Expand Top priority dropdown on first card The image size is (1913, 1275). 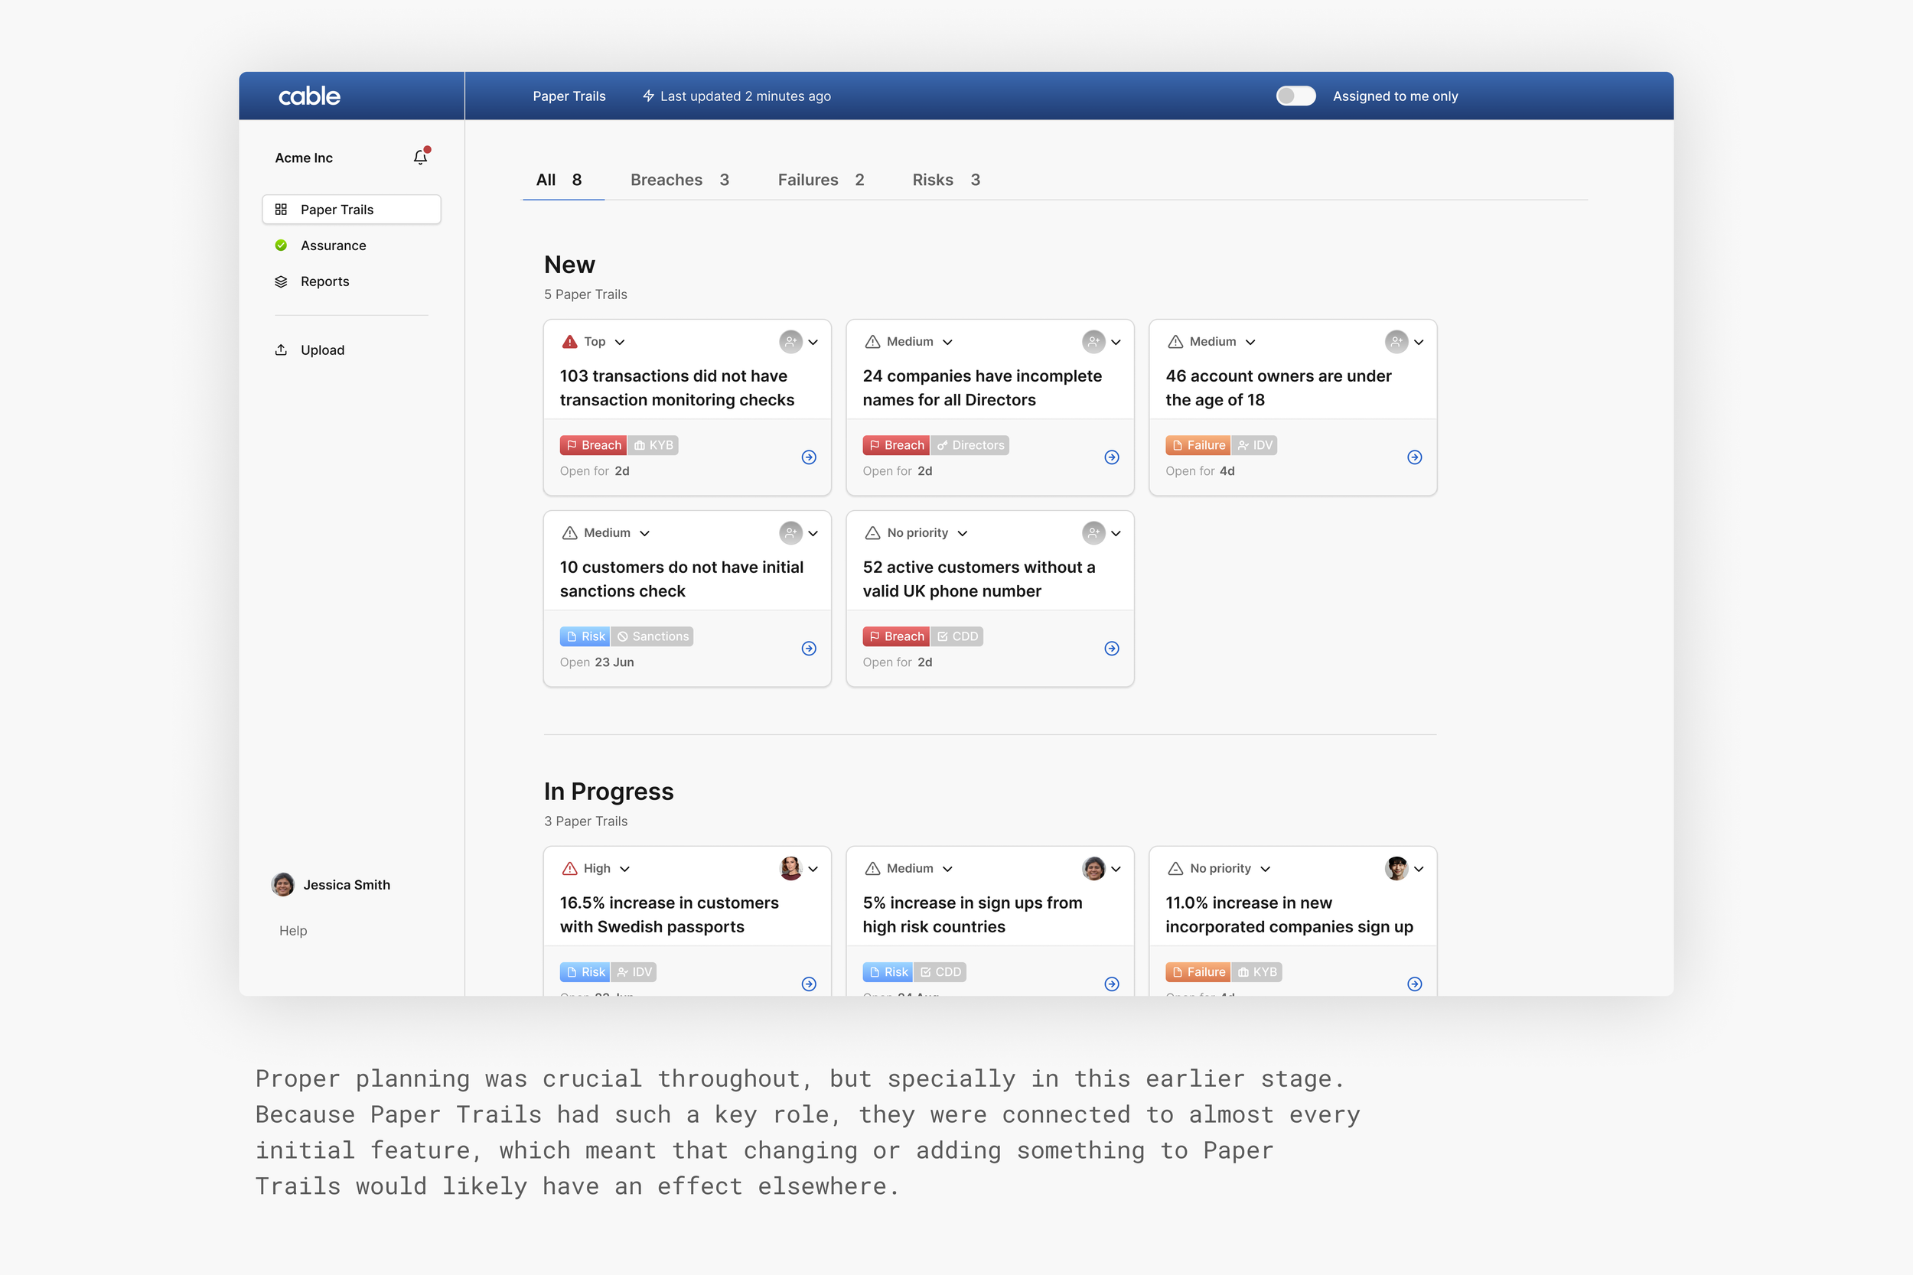point(620,343)
